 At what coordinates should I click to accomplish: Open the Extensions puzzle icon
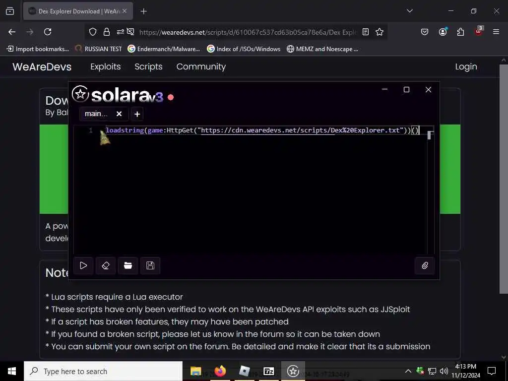coord(460,32)
